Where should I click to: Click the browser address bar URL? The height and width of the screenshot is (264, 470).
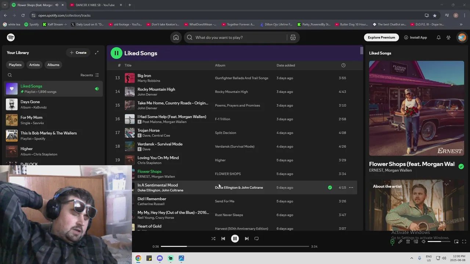(x=64, y=15)
